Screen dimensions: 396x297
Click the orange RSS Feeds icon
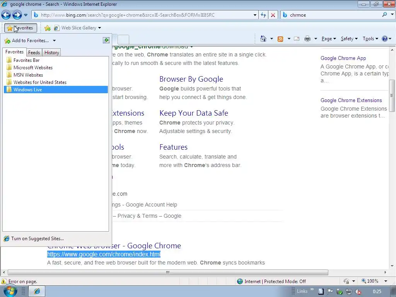tap(280, 39)
